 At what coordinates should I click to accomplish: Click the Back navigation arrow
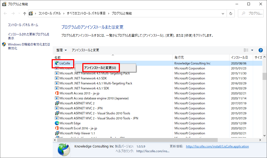5,13
